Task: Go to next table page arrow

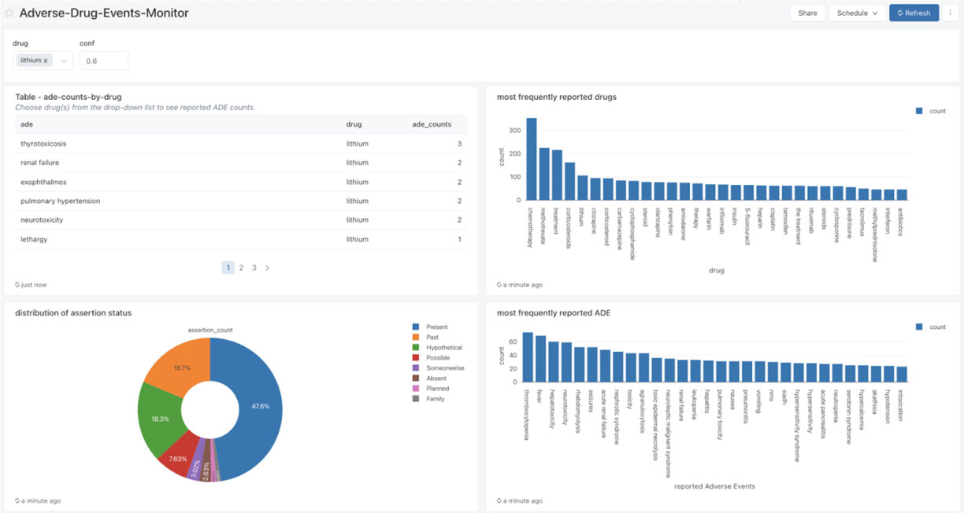Action: tap(267, 268)
